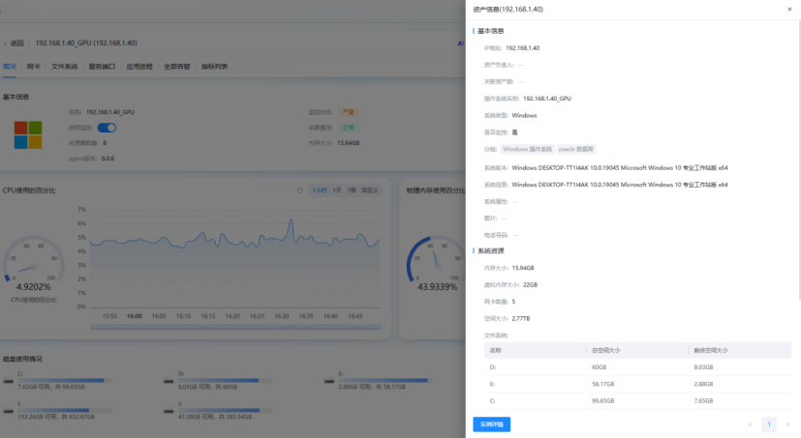Click the 空间大小 value 2.77TB
The image size is (801, 438).
point(520,319)
